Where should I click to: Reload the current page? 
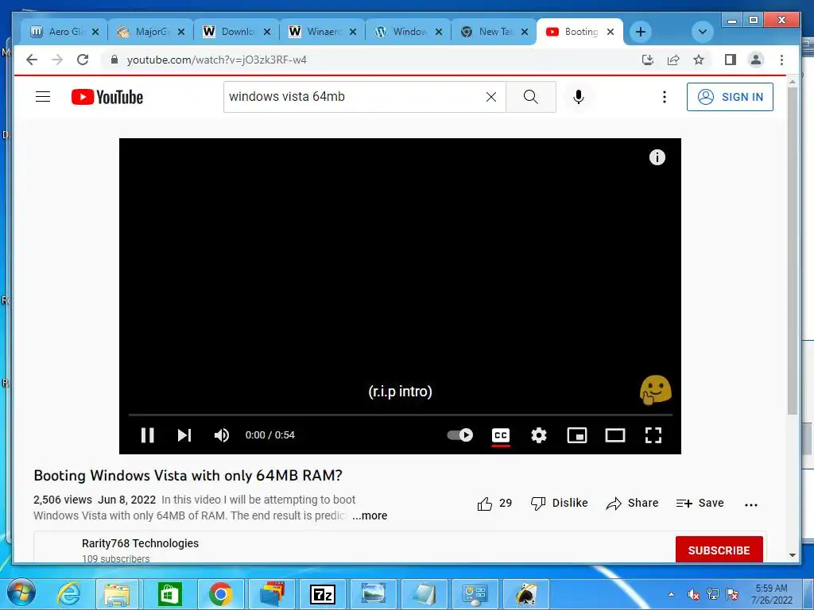tap(83, 60)
